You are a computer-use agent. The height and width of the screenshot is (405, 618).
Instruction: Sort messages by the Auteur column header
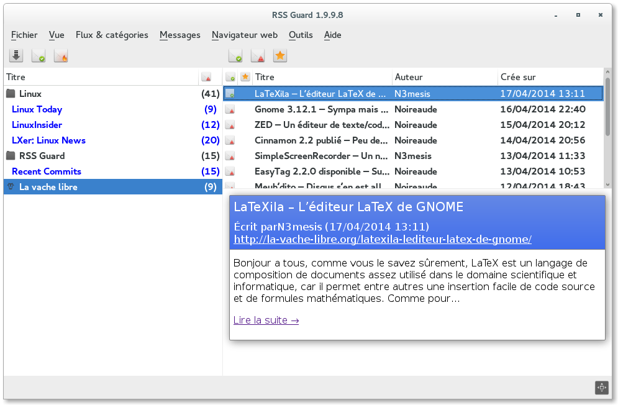pyautogui.click(x=445, y=77)
